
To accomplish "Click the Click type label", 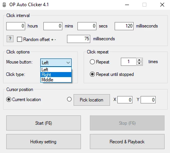I will [15, 74].
